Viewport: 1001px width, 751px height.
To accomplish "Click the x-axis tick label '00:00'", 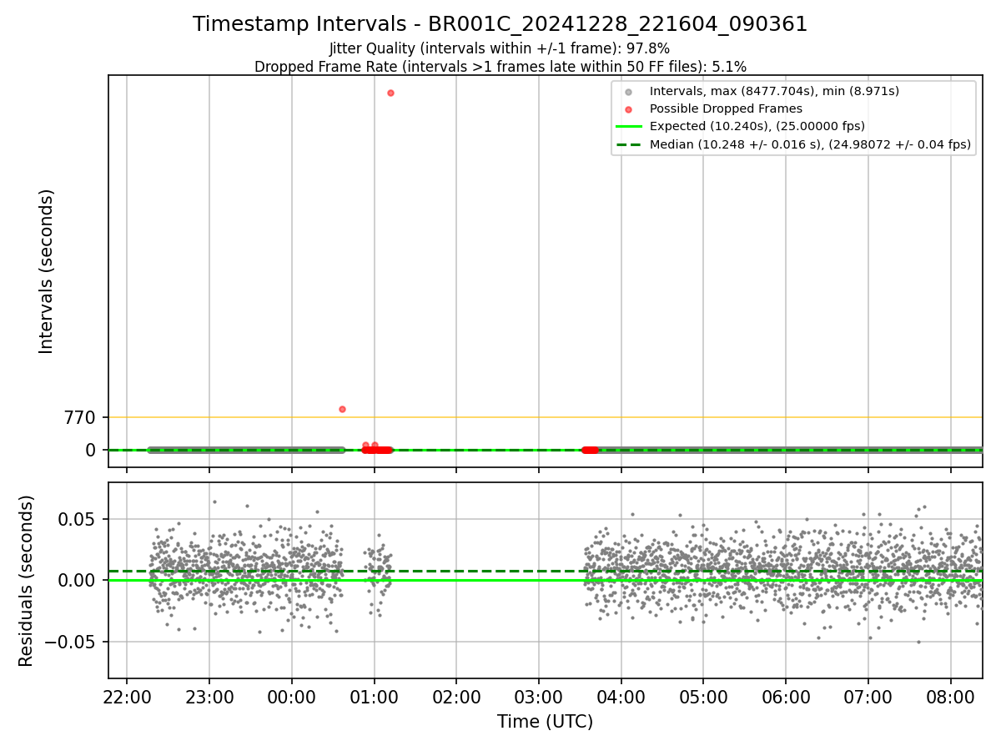I will (x=292, y=696).
